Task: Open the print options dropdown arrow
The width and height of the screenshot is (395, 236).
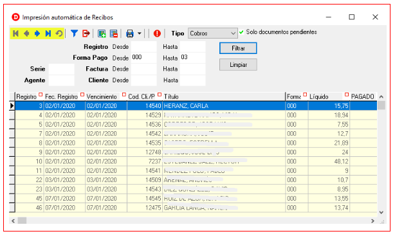Action: [x=140, y=33]
